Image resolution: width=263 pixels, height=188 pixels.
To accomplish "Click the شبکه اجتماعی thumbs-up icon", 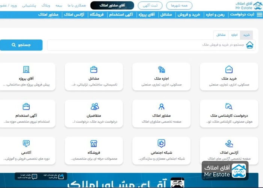I will click(x=161, y=143).
